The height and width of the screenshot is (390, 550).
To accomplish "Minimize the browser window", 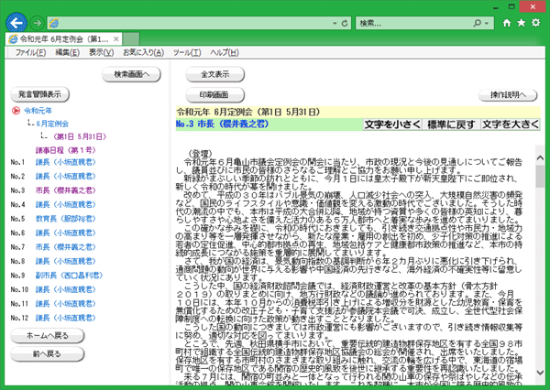I will tap(496, 7).
